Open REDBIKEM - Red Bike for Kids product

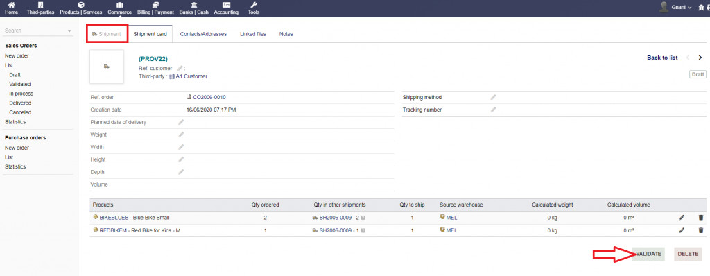click(140, 230)
